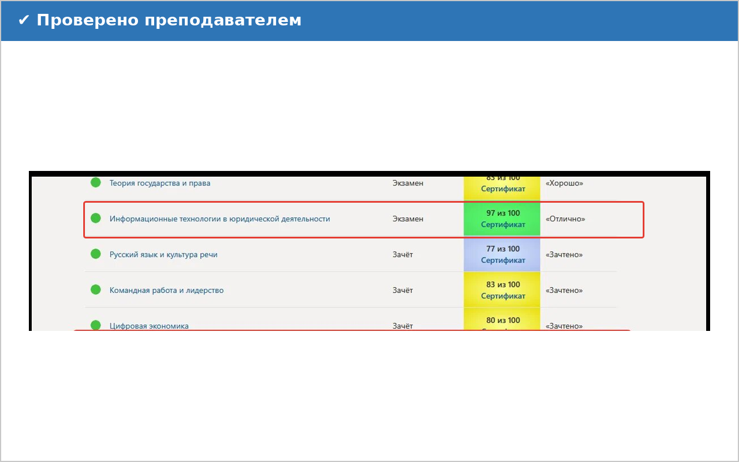Open the Цифровая экономика course link

149,326
